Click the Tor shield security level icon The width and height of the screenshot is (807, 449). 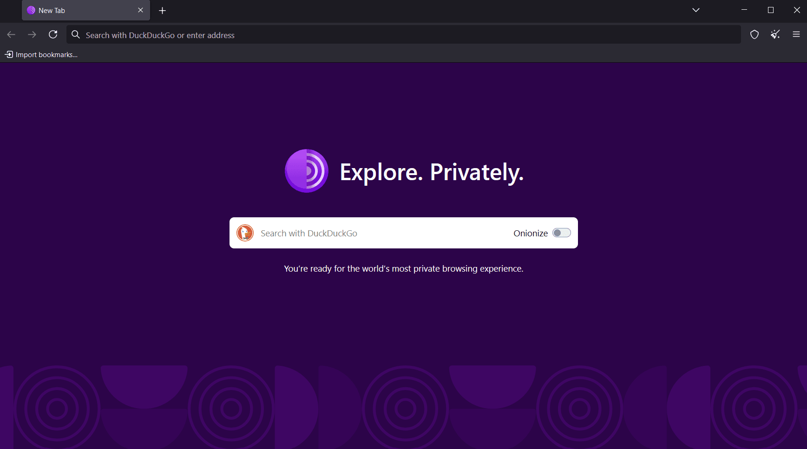coord(755,34)
